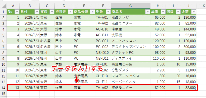Click the amount cell 18,000
206x98 pixels.
[188, 82]
